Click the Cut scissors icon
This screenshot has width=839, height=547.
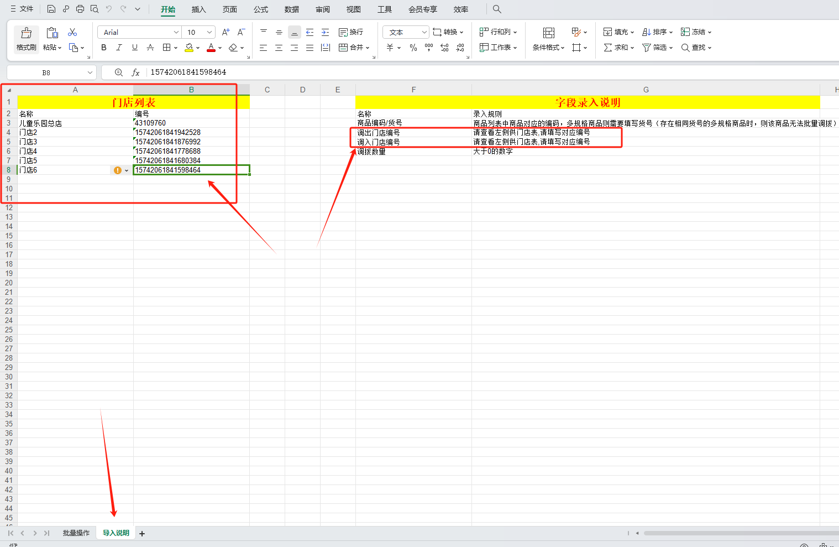72,33
